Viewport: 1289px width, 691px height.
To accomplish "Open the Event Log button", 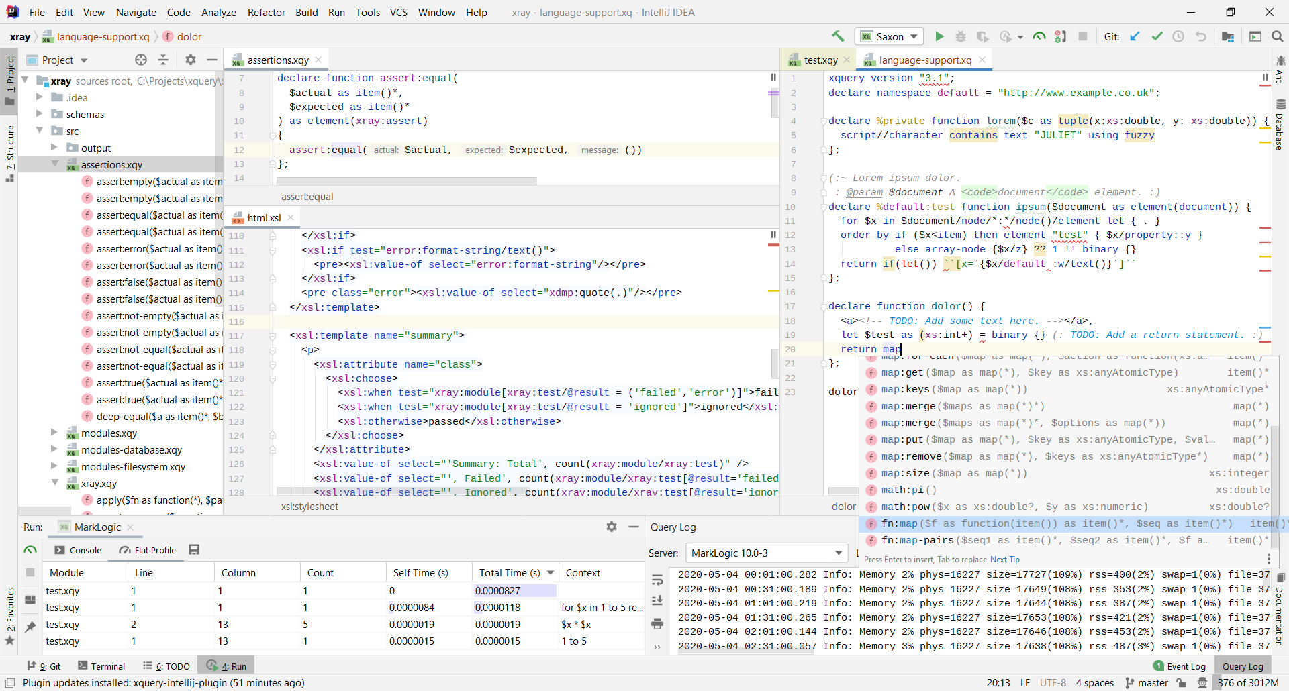I will tap(1180, 666).
